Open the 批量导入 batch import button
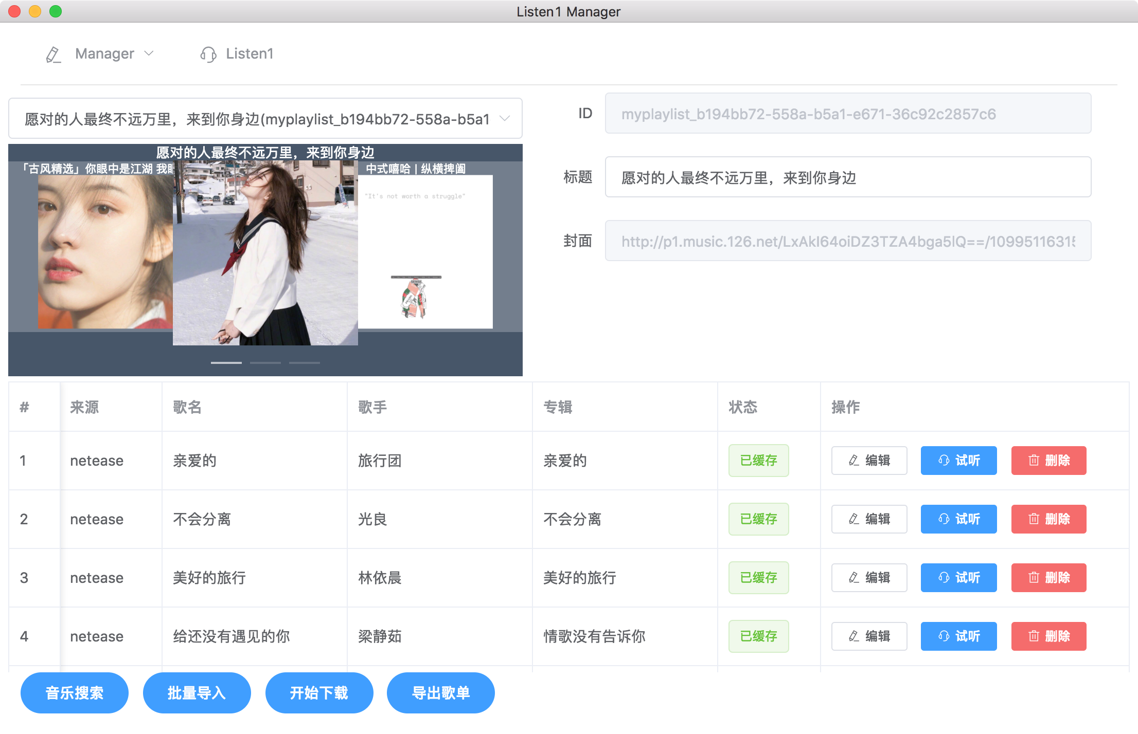 (197, 693)
